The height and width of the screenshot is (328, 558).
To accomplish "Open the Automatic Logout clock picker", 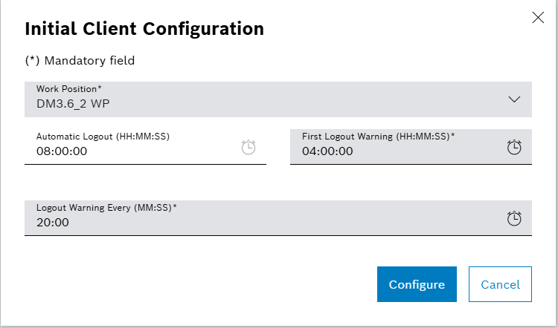I will pos(248,148).
